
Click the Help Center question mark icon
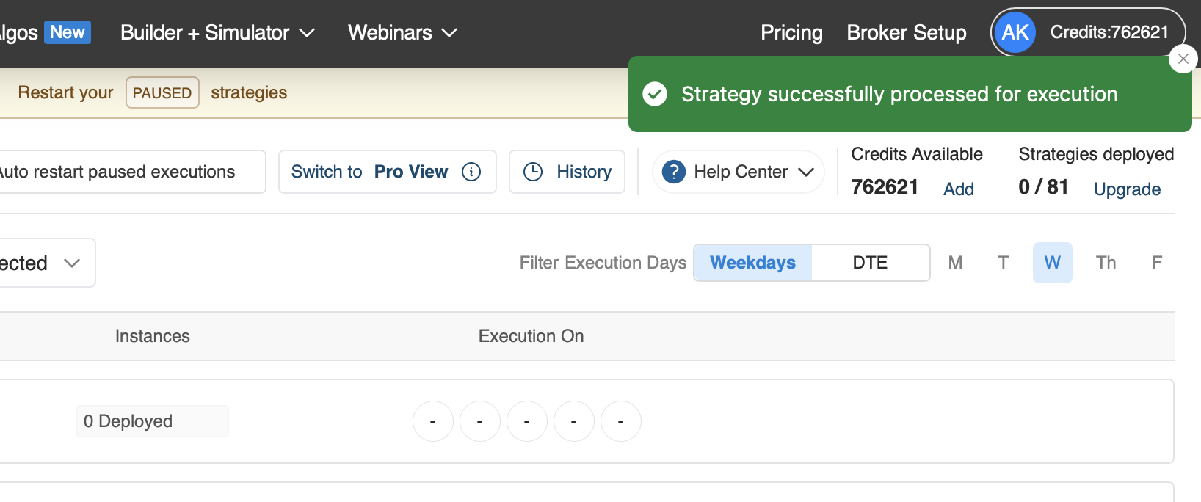pos(673,172)
